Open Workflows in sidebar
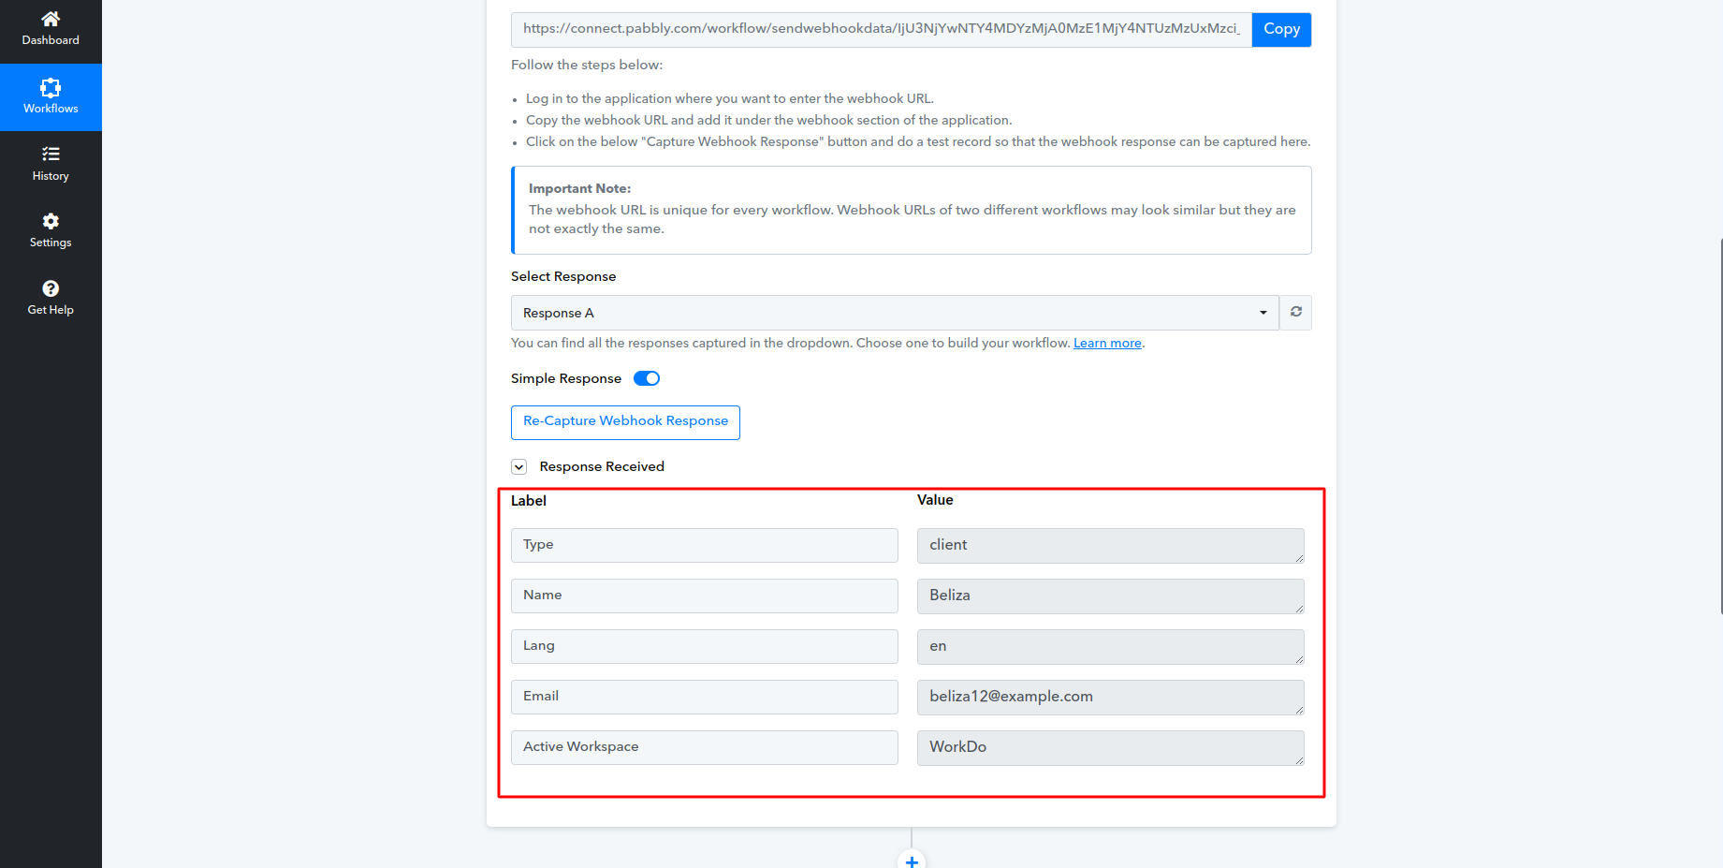 [x=51, y=97]
